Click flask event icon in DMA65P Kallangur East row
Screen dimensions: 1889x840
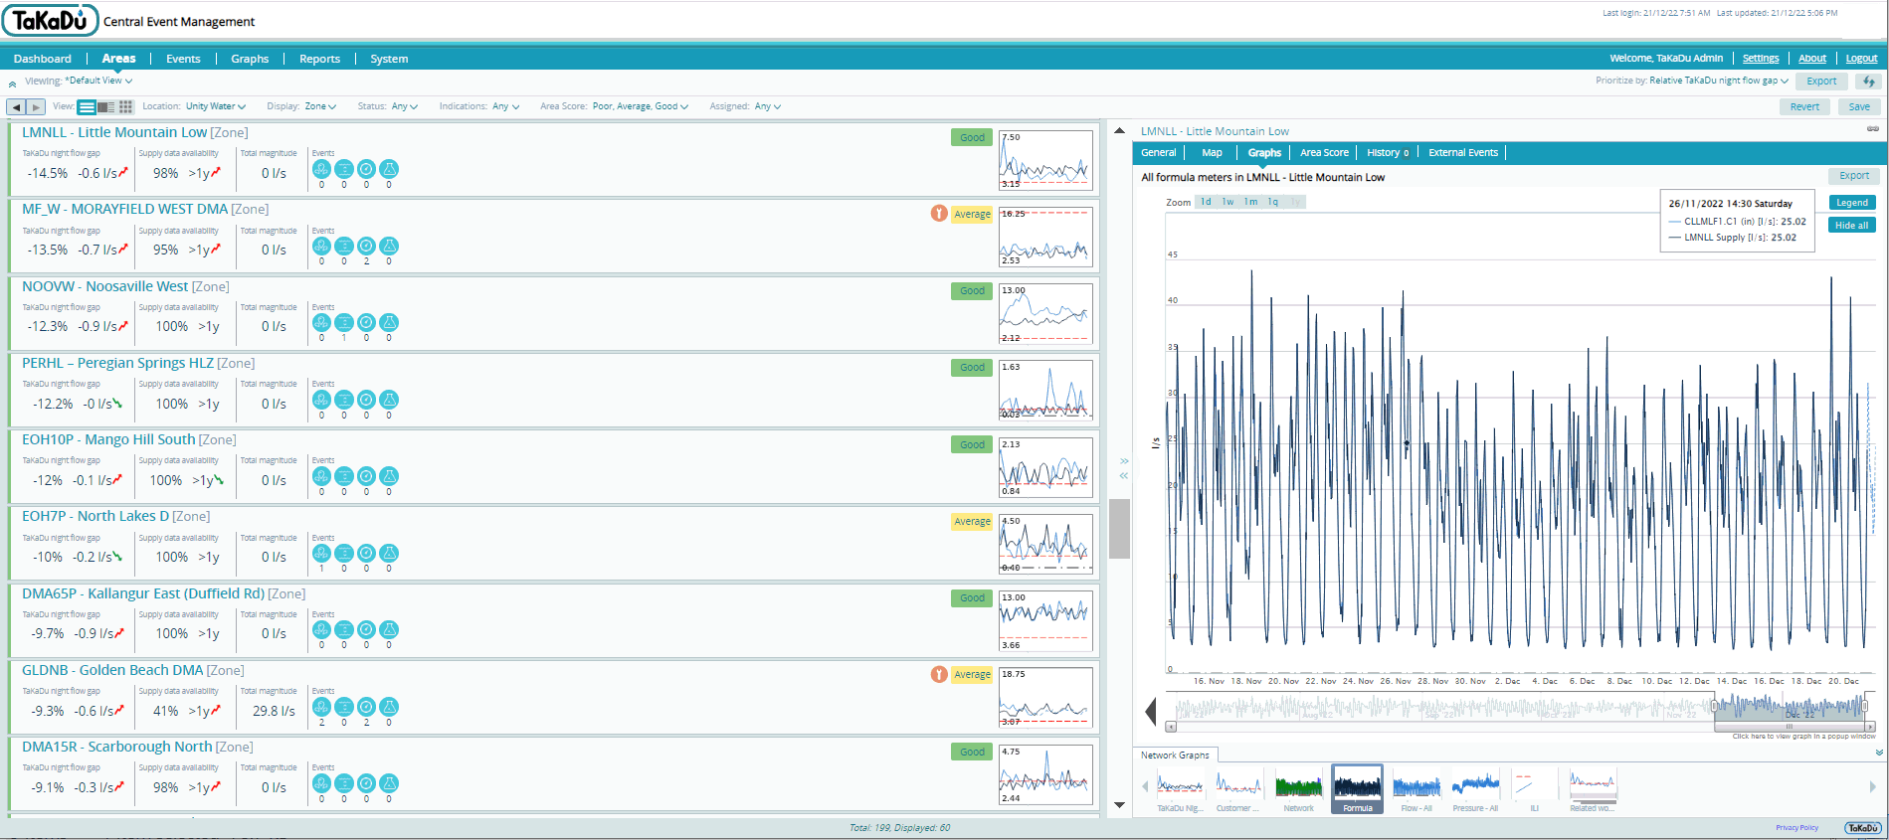pyautogui.click(x=389, y=629)
